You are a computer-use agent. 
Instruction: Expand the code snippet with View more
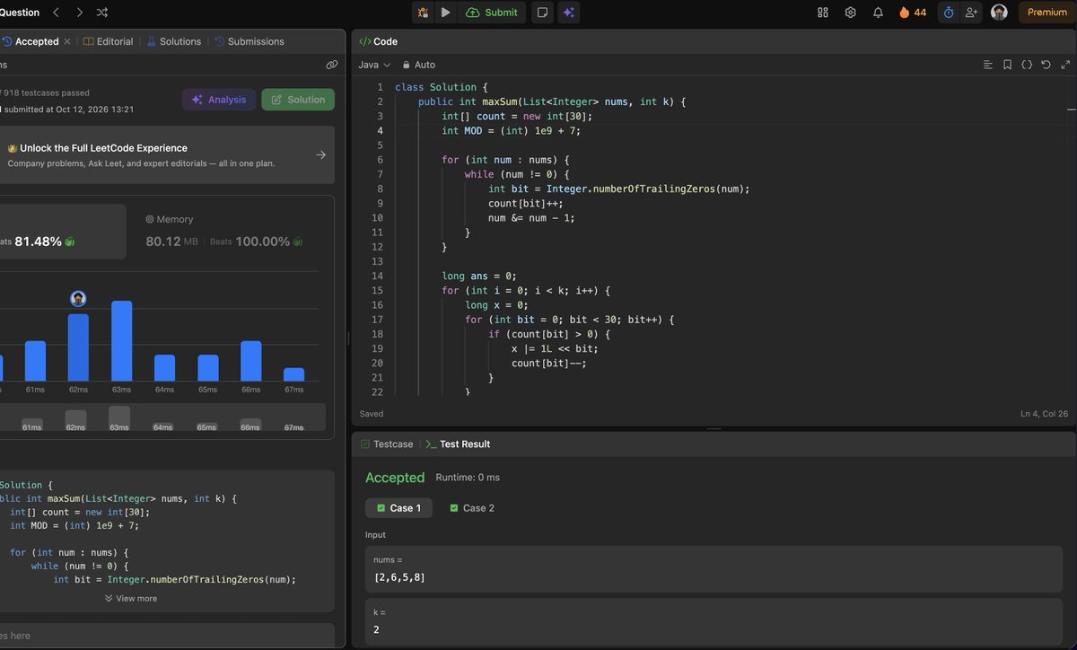point(131,599)
